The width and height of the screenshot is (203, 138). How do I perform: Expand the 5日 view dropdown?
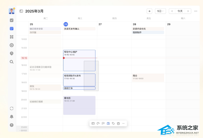pos(160,11)
